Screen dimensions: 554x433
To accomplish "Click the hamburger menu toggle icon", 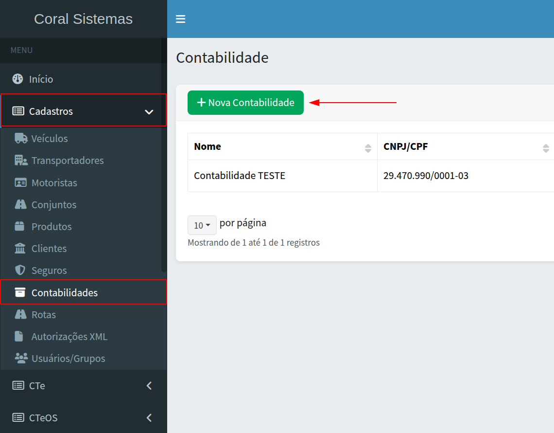I will pyautogui.click(x=181, y=19).
